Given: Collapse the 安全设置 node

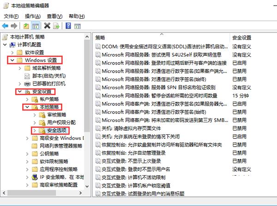Looking at the screenshot, I should [x=19, y=92].
